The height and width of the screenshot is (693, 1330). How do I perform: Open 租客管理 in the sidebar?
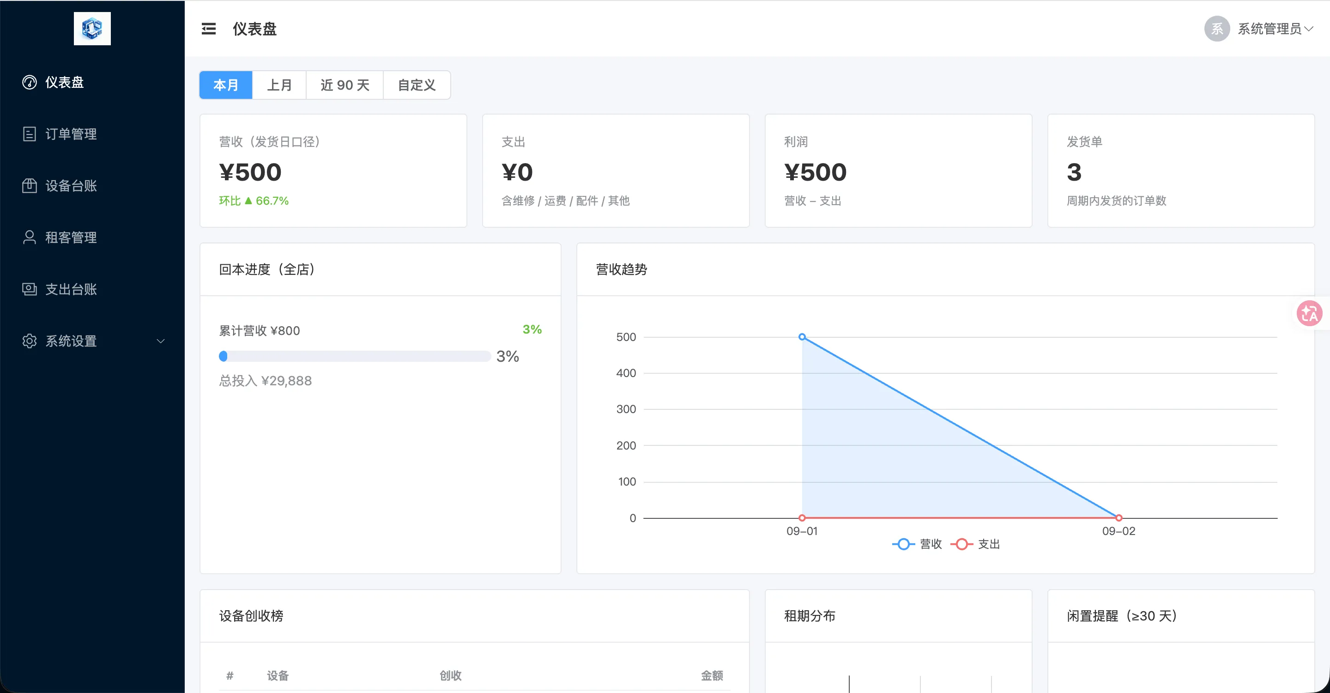tap(92, 237)
